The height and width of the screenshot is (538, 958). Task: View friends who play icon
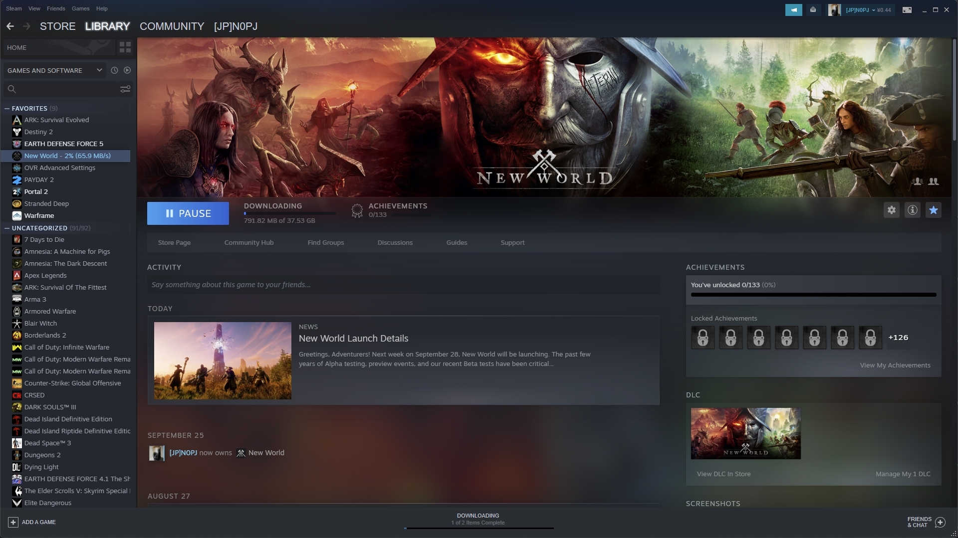click(917, 181)
